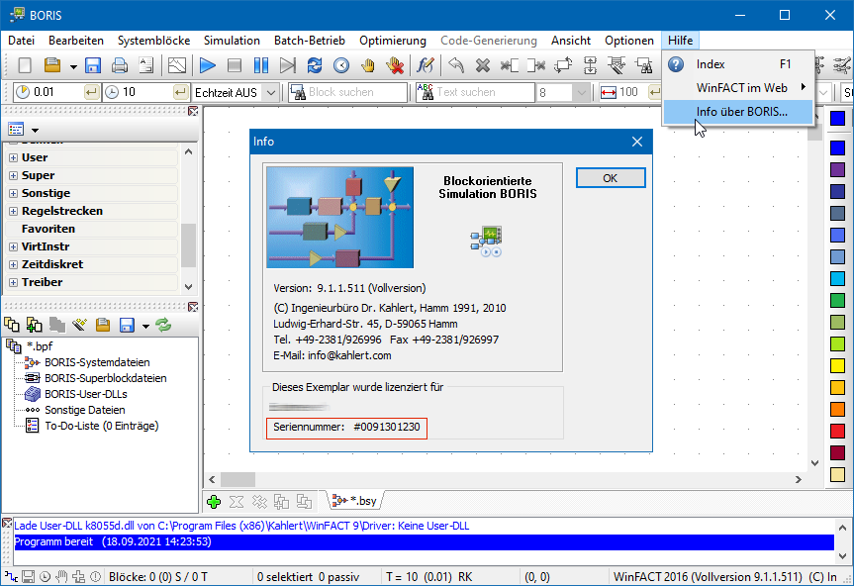Click the rotate block toolbar icon
This screenshot has height=586, width=854.
pos(563,66)
